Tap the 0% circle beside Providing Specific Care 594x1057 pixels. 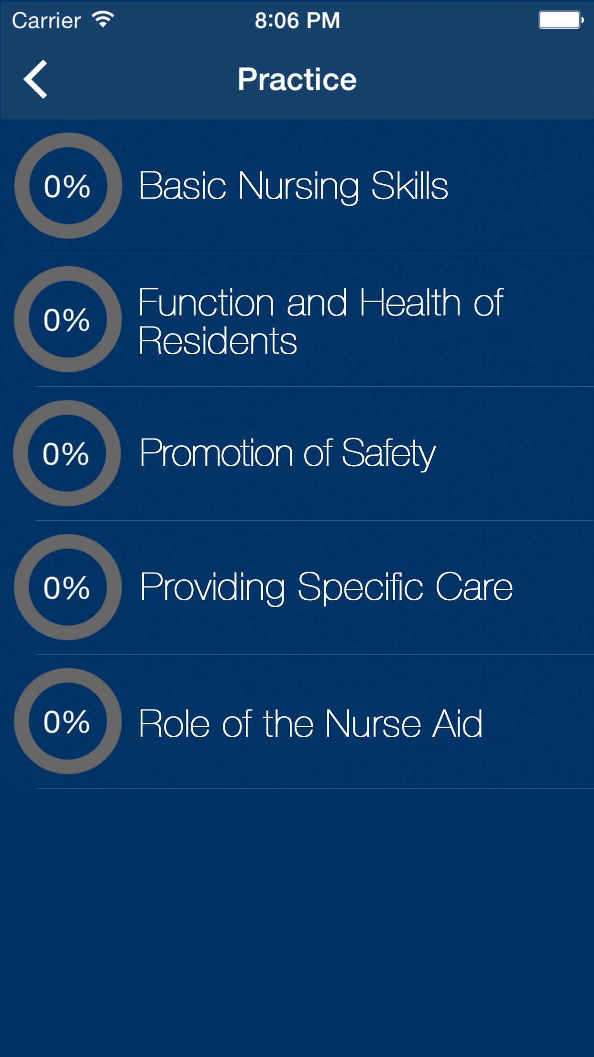tap(69, 589)
